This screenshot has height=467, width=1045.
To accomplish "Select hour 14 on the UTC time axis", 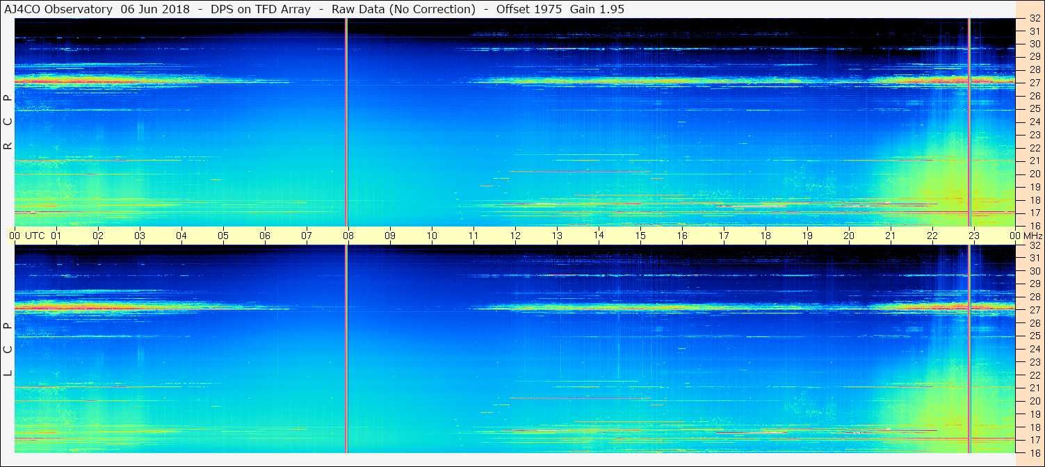I will tap(599, 235).
